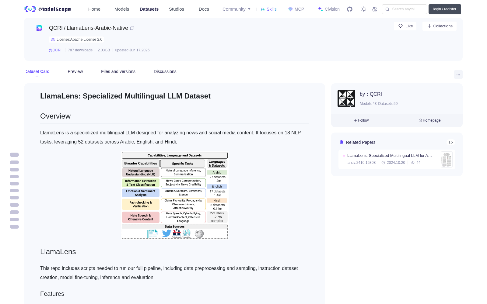Click the QCRI organization logo
487x304 pixels.
tap(346, 98)
